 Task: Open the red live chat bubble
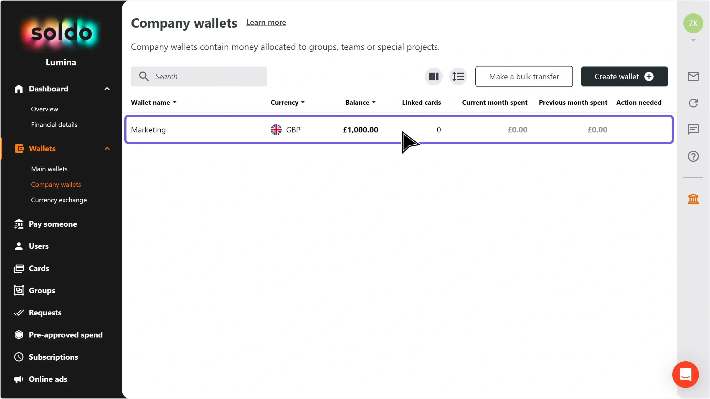pyautogui.click(x=685, y=375)
